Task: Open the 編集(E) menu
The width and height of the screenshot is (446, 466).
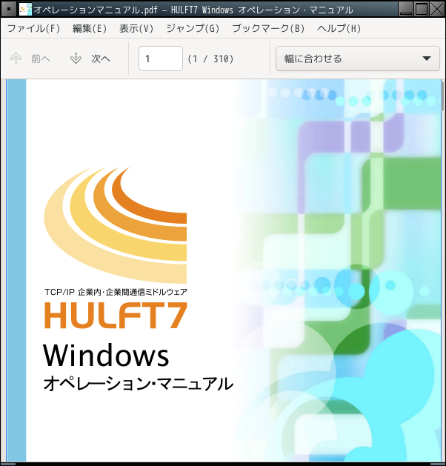Action: (90, 29)
